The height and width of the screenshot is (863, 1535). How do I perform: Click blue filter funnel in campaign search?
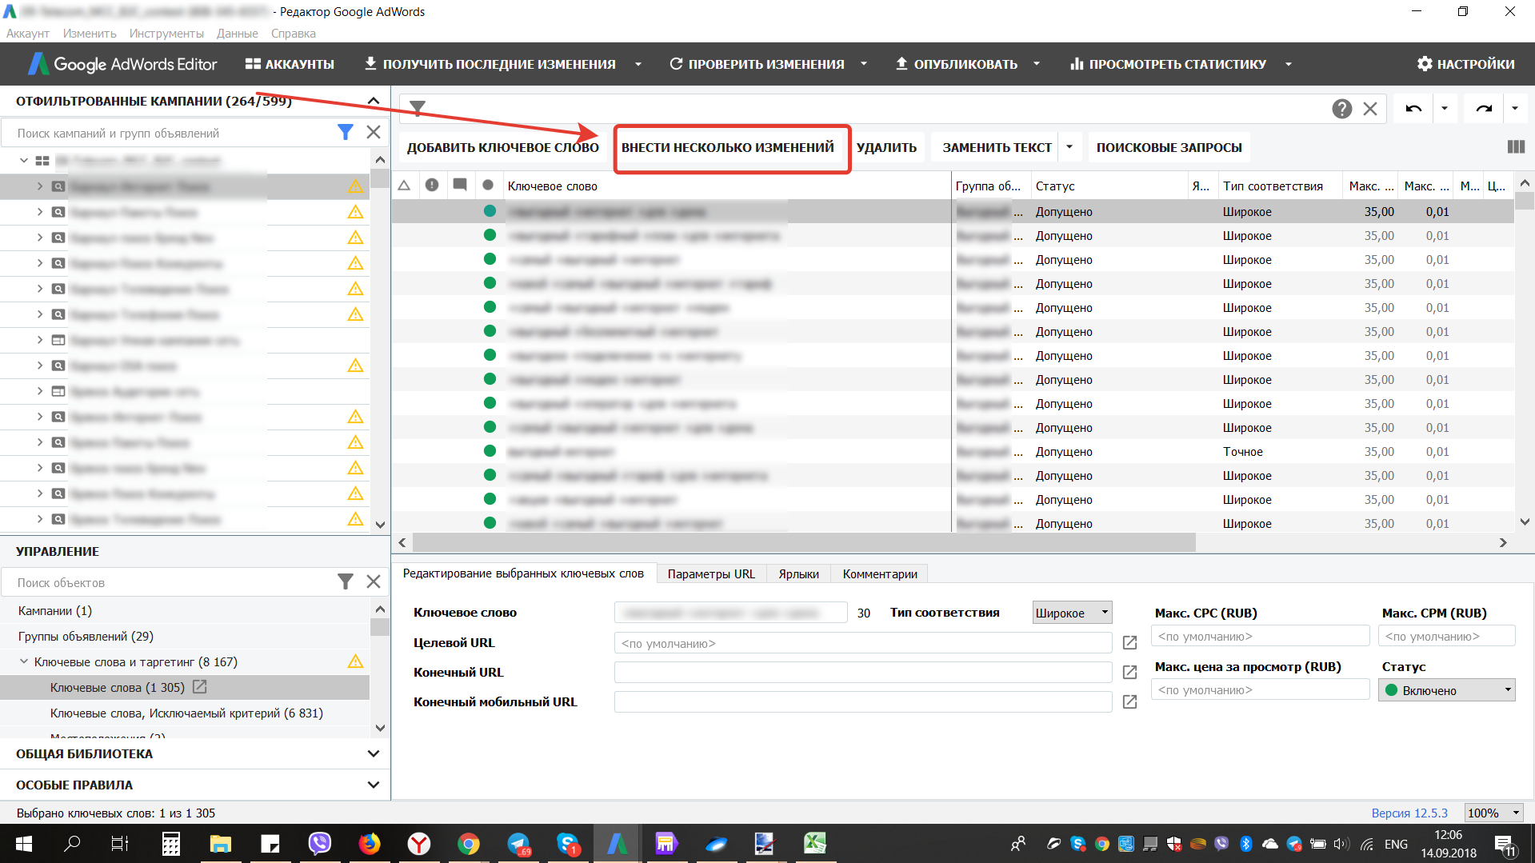(346, 133)
